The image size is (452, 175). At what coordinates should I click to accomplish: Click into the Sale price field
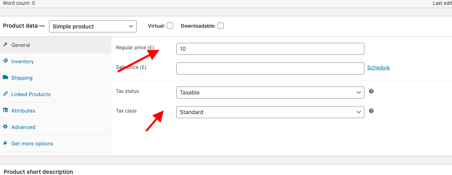tap(270, 68)
